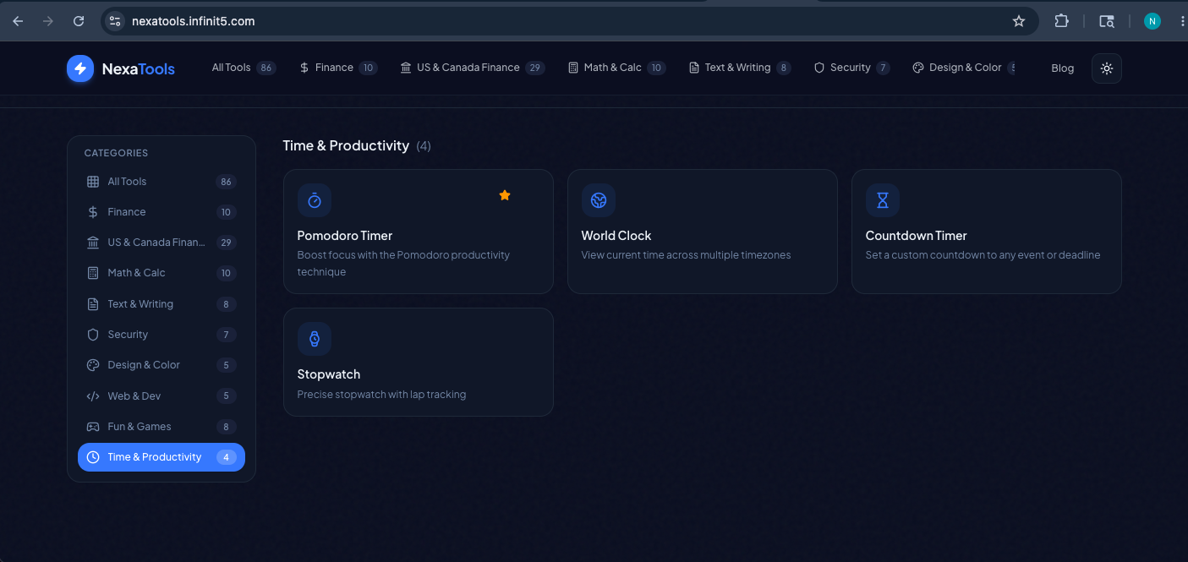The height and width of the screenshot is (562, 1188).
Task: Click the browser back arrow
Action: point(18,21)
